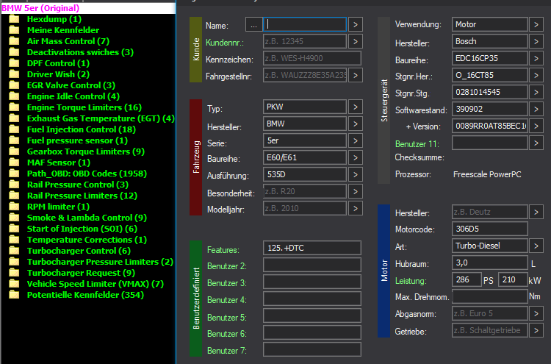
Task: Click the Leistung kW field showing 210
Action: (x=513, y=279)
